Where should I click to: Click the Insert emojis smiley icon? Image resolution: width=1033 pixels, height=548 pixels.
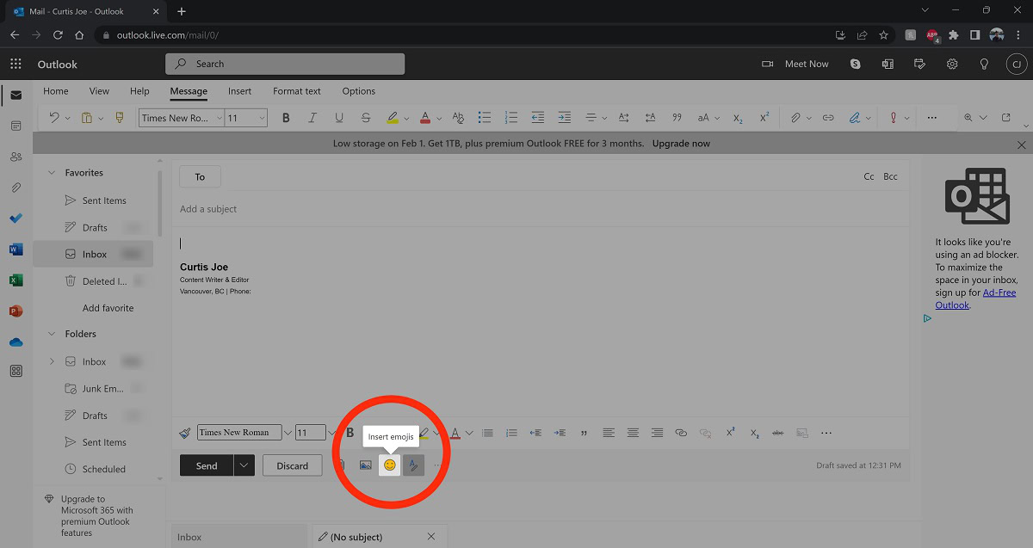[390, 465]
